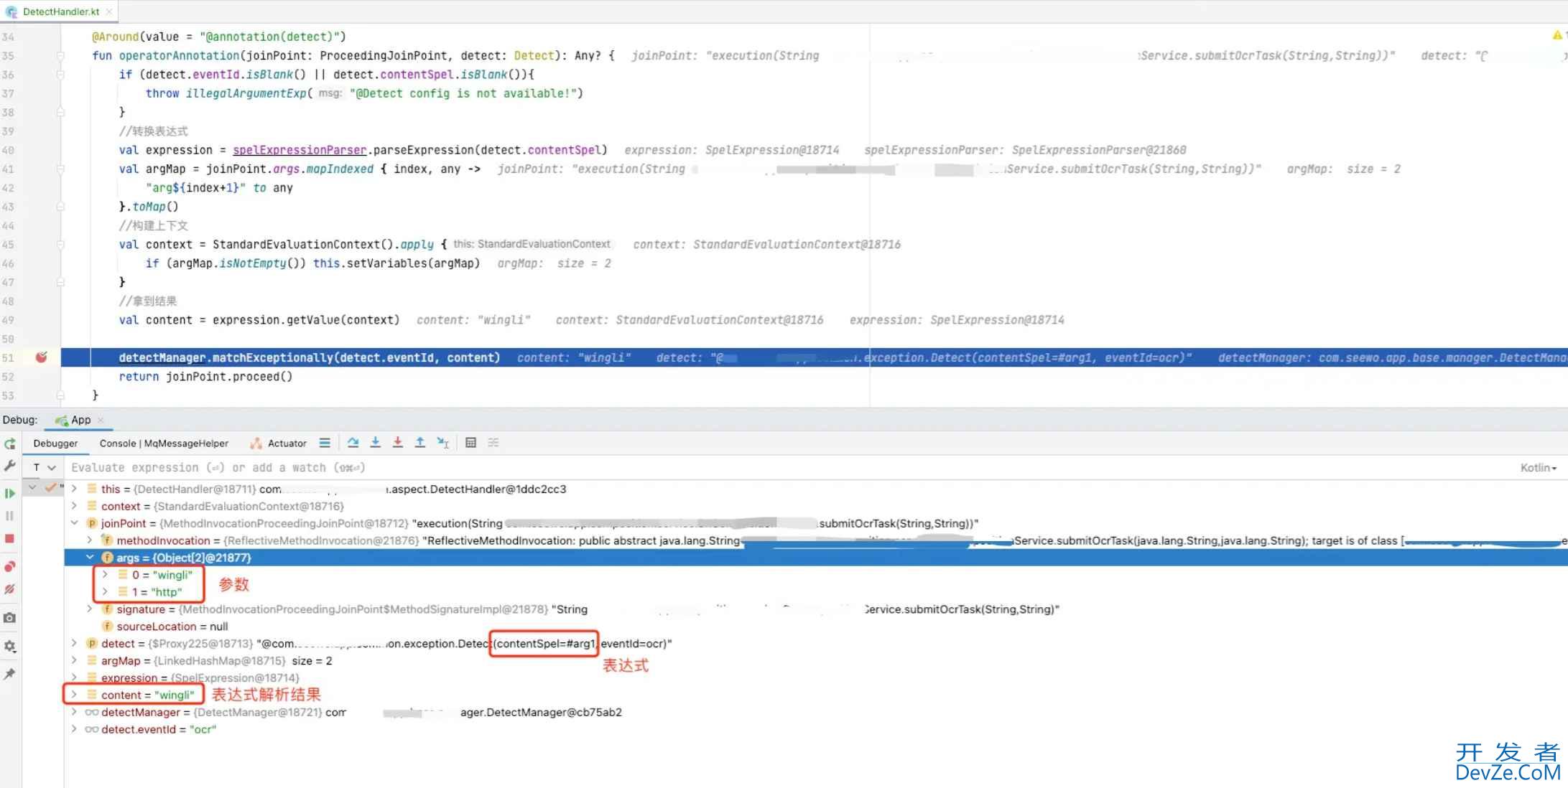
Task: Fold mapIndexed lambda at line 41
Action: (60, 169)
